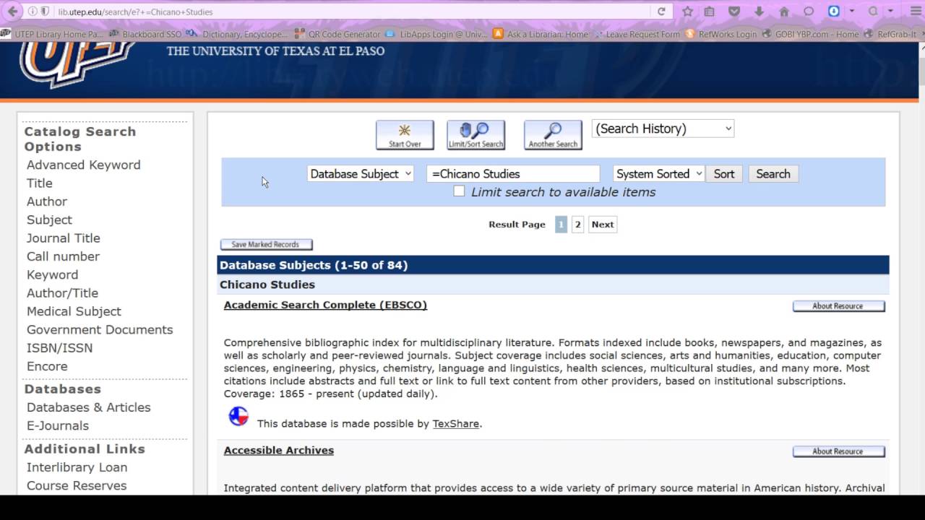Reload the page with the refresh icon
The image size is (925, 520).
tap(661, 12)
